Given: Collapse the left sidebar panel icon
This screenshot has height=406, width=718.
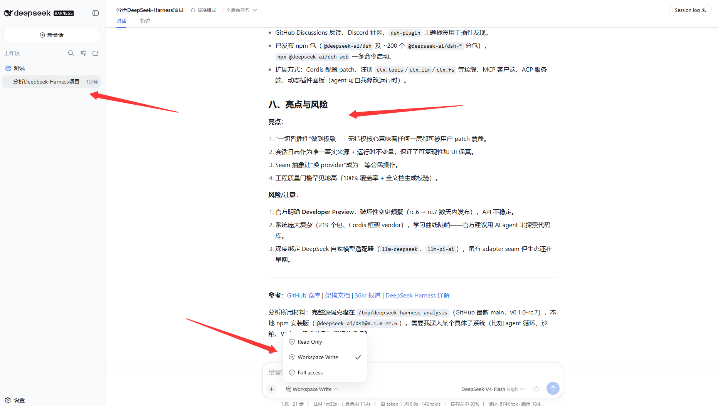Looking at the screenshot, I should (96, 13).
